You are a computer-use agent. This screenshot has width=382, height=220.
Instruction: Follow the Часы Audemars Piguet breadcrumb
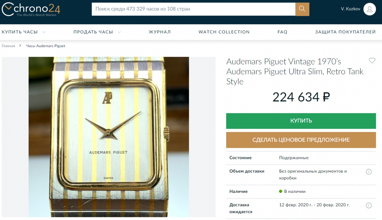[x=46, y=46]
